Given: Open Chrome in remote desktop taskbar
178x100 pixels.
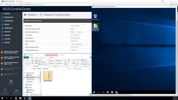Looking at the screenshot, I should [108, 92].
